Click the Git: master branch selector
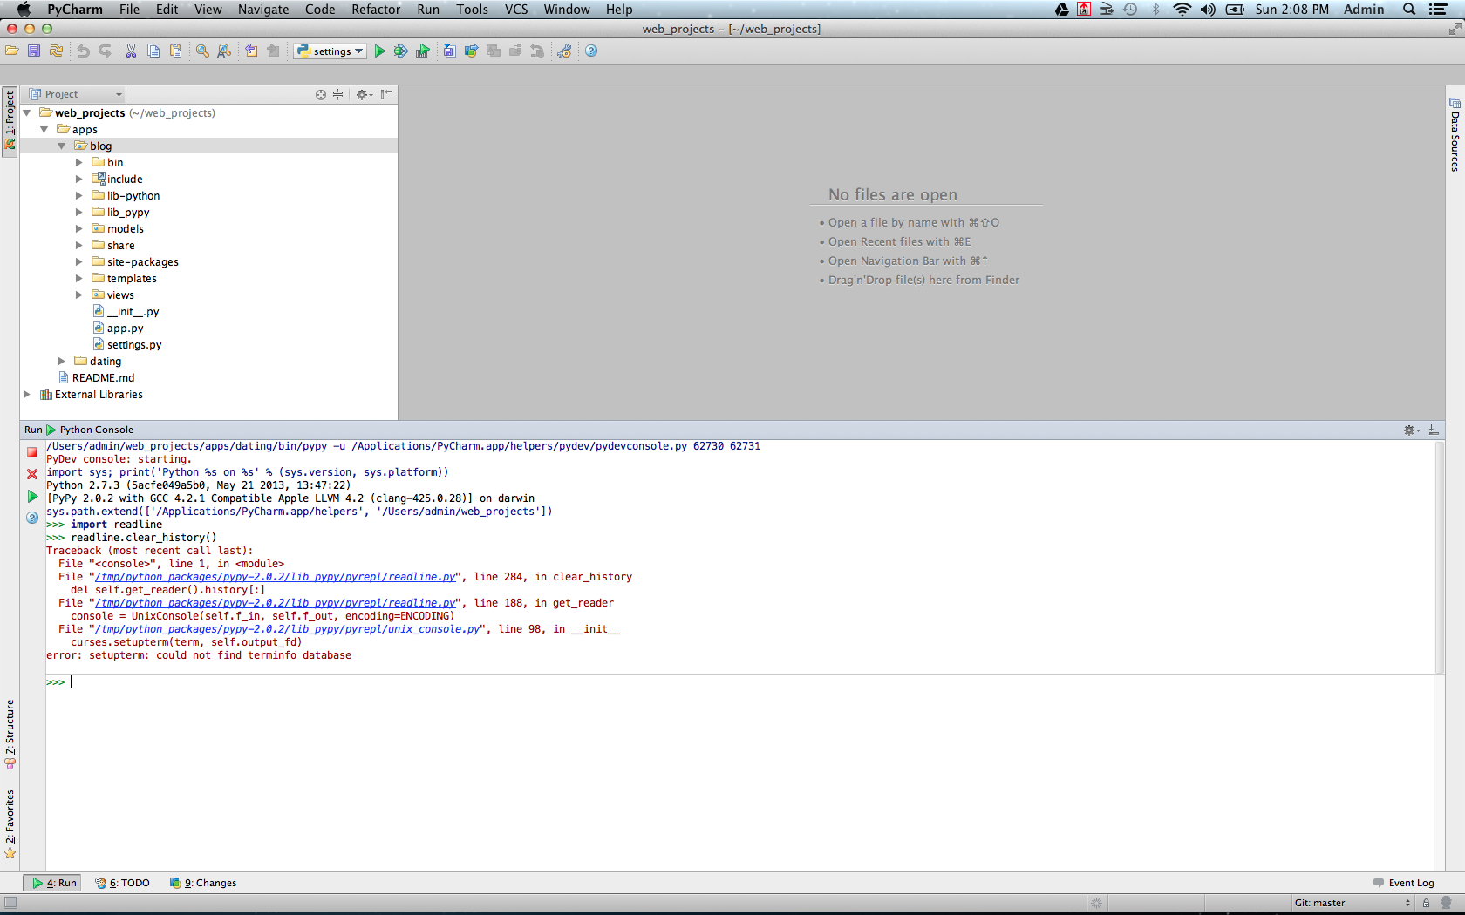The height and width of the screenshot is (915, 1465). pyautogui.click(x=1318, y=903)
